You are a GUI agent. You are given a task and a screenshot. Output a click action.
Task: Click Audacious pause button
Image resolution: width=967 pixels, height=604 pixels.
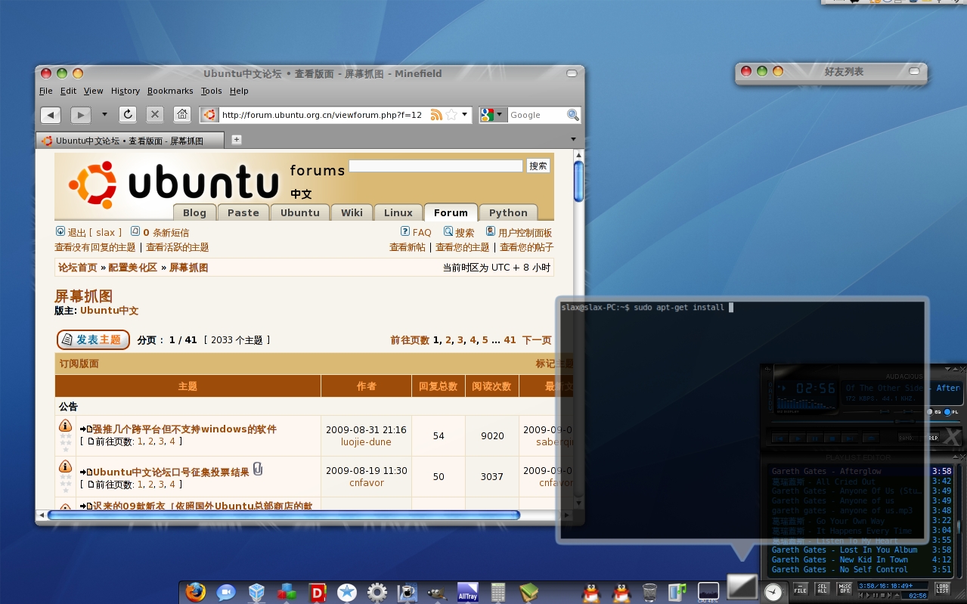814,438
